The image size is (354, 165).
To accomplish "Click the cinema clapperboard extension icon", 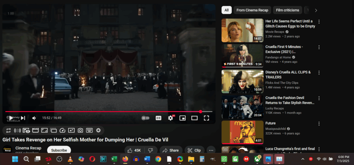I will [x=36, y=130].
